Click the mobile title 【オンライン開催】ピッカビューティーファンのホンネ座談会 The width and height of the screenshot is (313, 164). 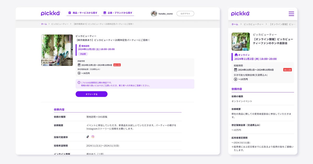tap(273, 41)
